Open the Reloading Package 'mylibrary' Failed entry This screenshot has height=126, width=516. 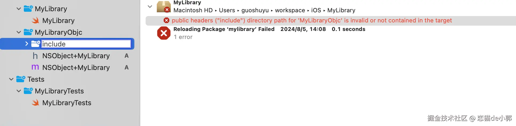tap(224, 29)
